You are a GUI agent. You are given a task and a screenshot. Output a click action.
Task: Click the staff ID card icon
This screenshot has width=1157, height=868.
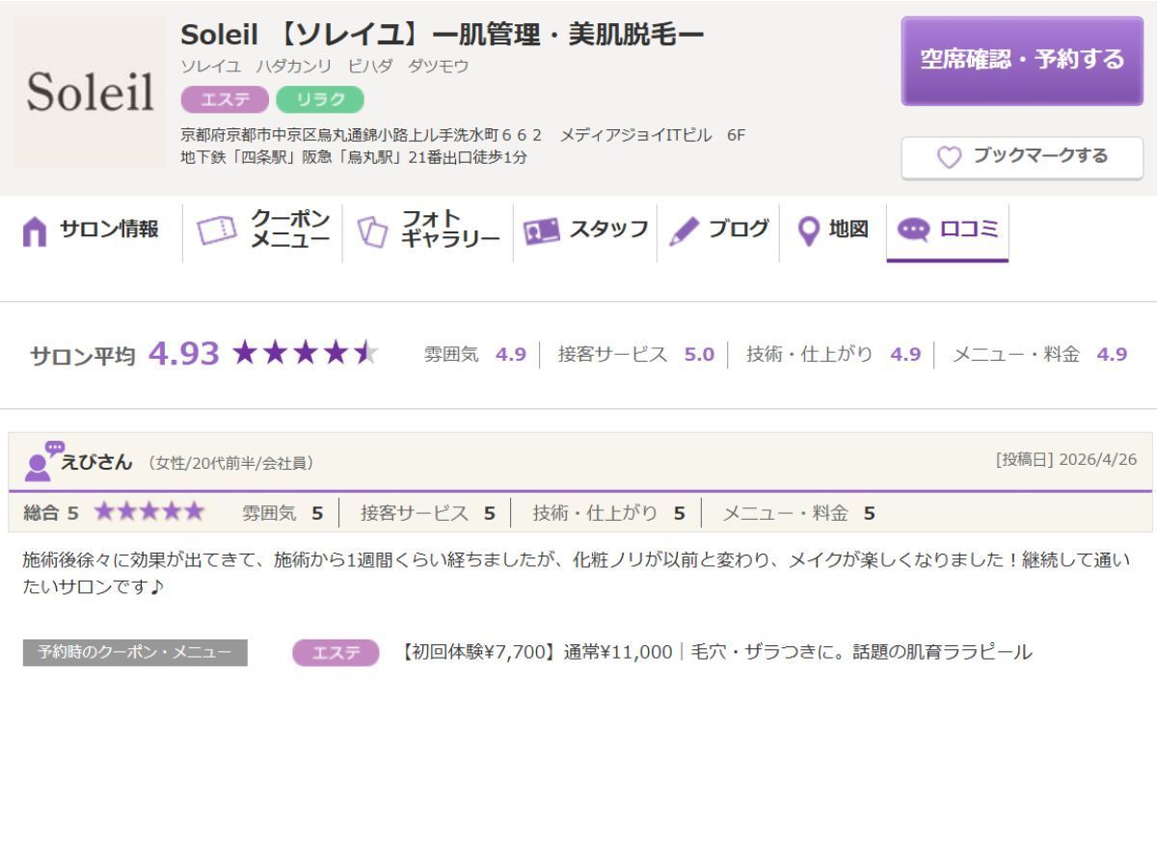coord(541,231)
